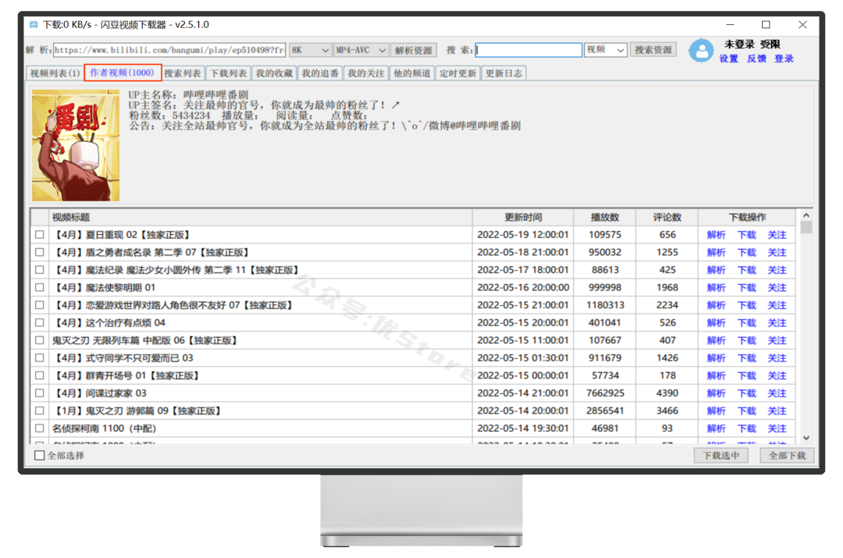The height and width of the screenshot is (558, 843).
Task: Click 关注 for 魔法纪录 第二季 11 row
Action: [777, 270]
